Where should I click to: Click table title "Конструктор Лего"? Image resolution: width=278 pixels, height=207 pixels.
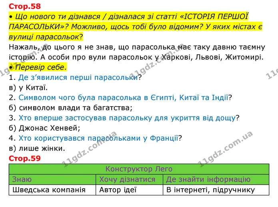click(139, 169)
